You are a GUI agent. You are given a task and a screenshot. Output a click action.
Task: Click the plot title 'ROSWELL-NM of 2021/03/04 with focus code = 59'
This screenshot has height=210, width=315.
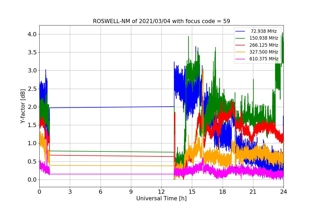click(161, 21)
